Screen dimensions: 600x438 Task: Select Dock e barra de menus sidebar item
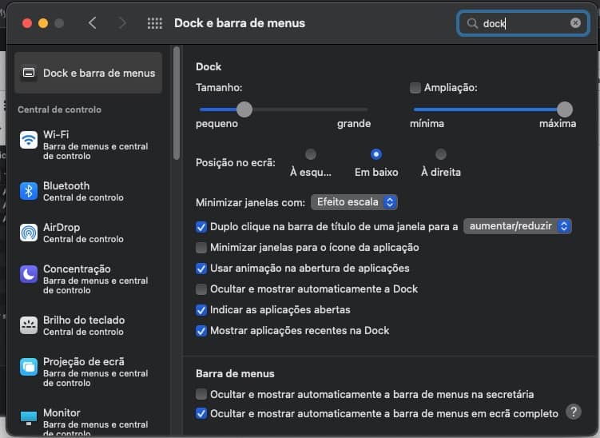tap(88, 73)
